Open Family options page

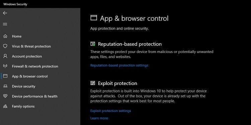tap(23, 106)
